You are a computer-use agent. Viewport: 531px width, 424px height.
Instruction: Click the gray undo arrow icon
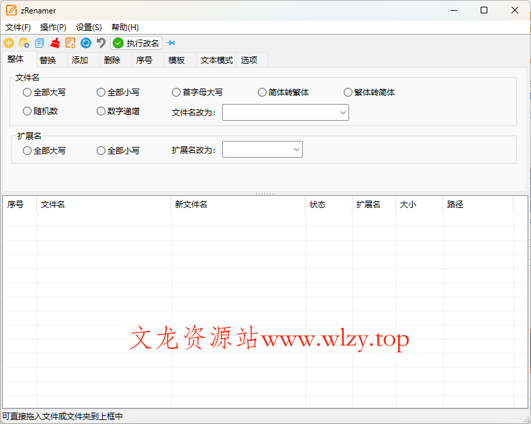(101, 43)
